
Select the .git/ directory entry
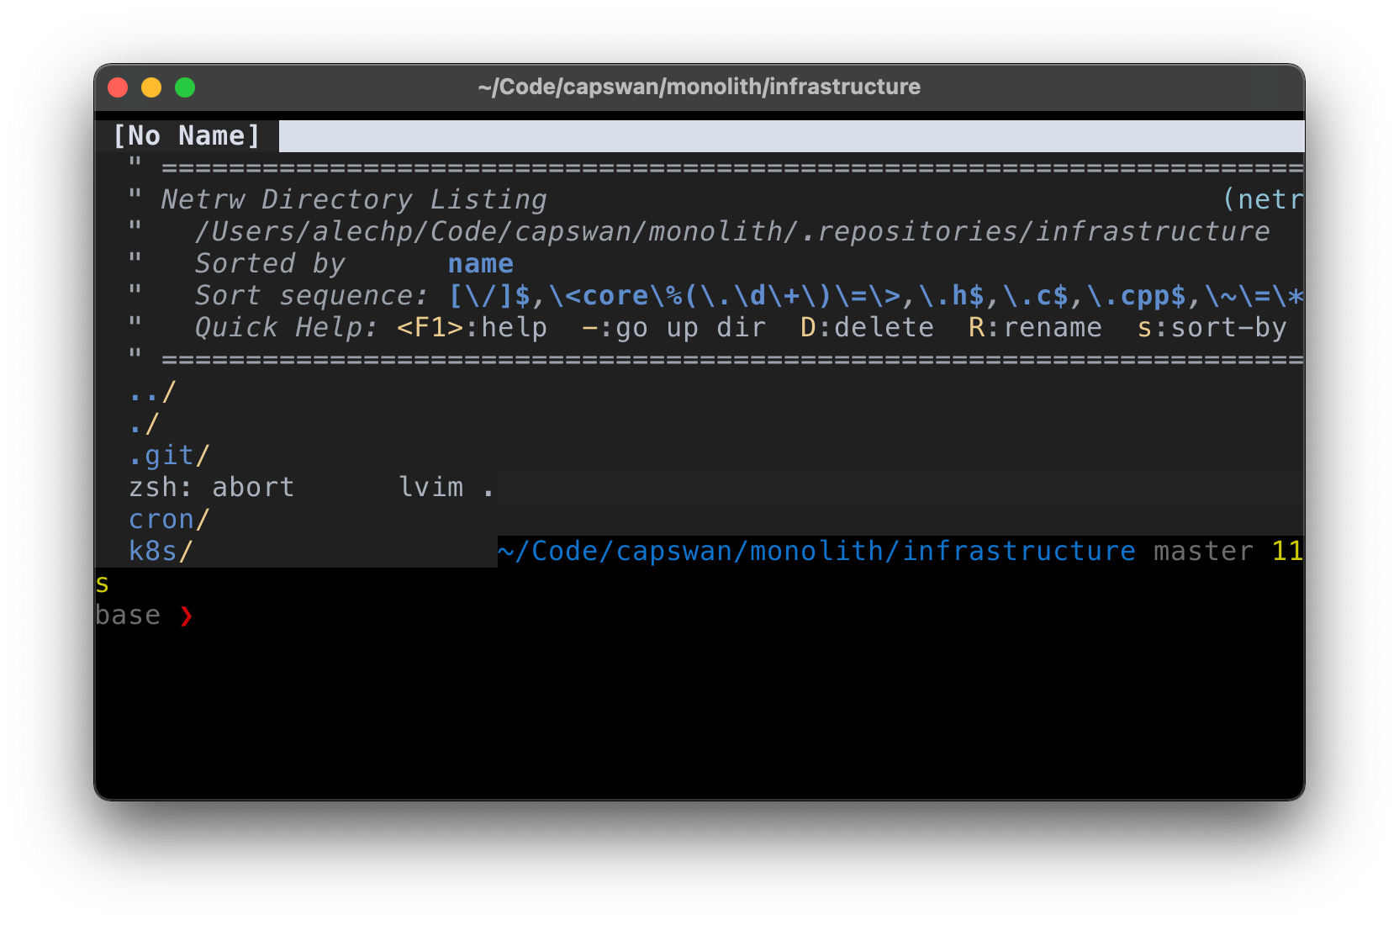click(168, 454)
